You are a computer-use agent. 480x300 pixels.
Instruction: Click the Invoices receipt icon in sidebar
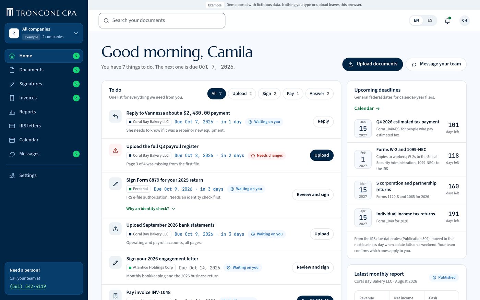click(12, 98)
